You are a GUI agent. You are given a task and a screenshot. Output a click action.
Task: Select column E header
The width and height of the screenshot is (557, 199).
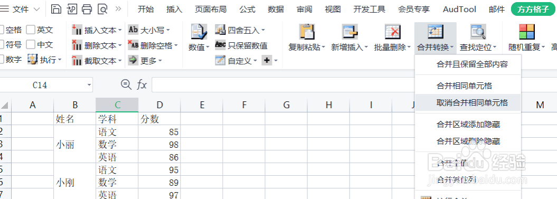(x=202, y=105)
